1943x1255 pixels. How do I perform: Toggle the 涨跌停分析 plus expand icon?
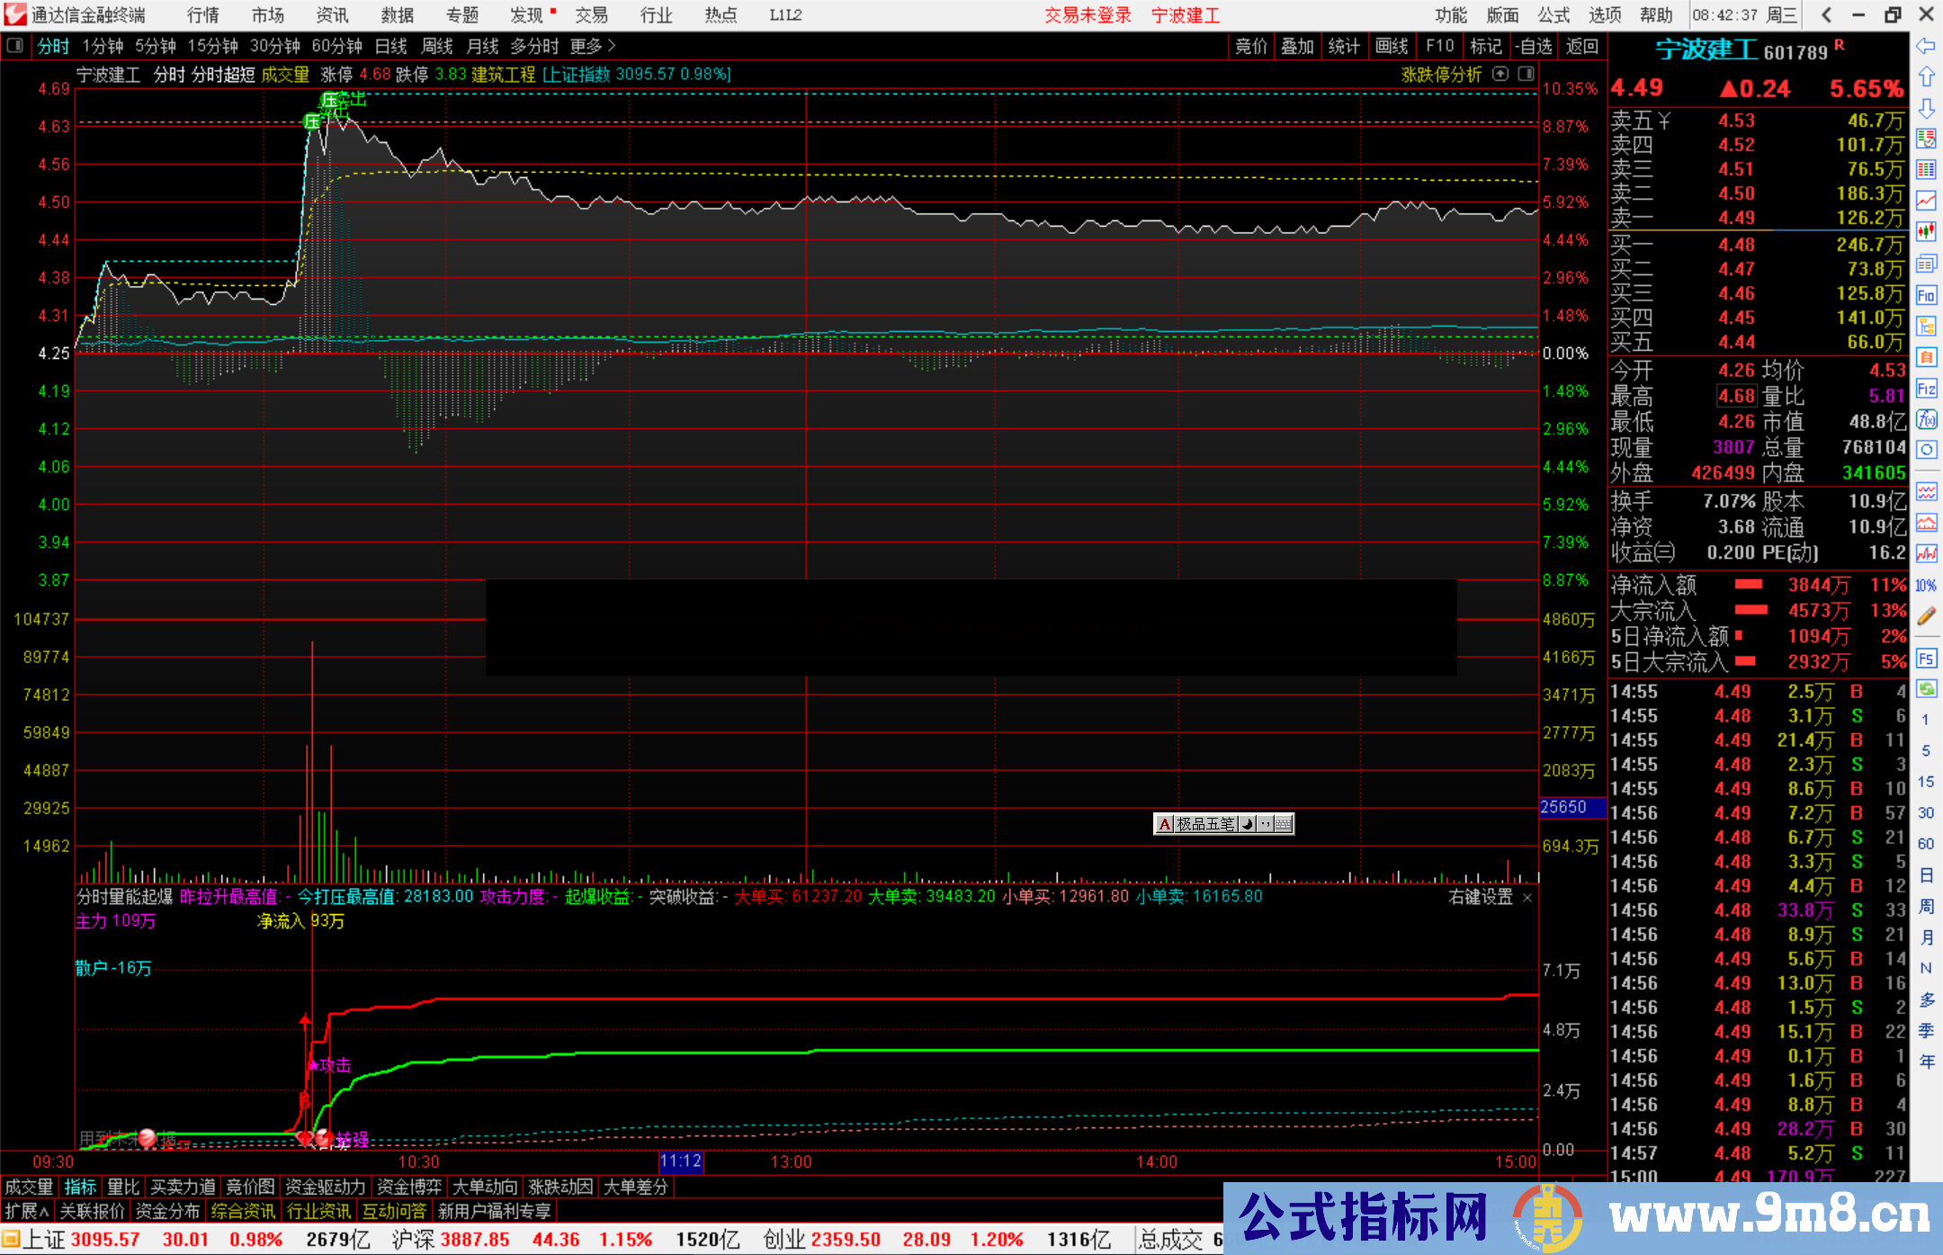(x=1500, y=74)
